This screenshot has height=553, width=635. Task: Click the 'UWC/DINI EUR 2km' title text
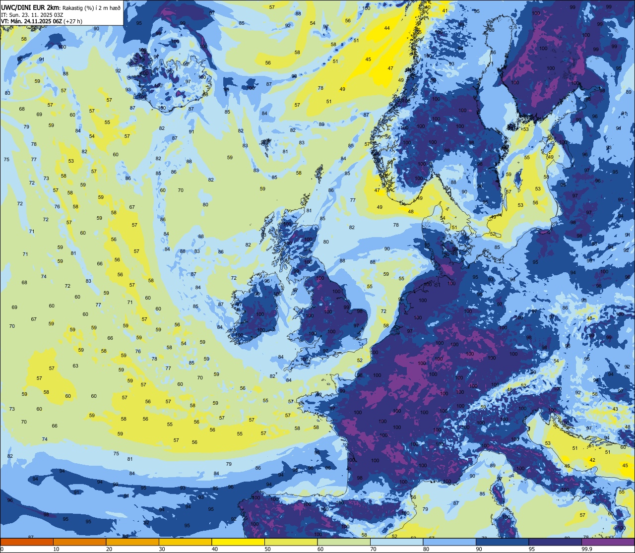[x=30, y=7]
